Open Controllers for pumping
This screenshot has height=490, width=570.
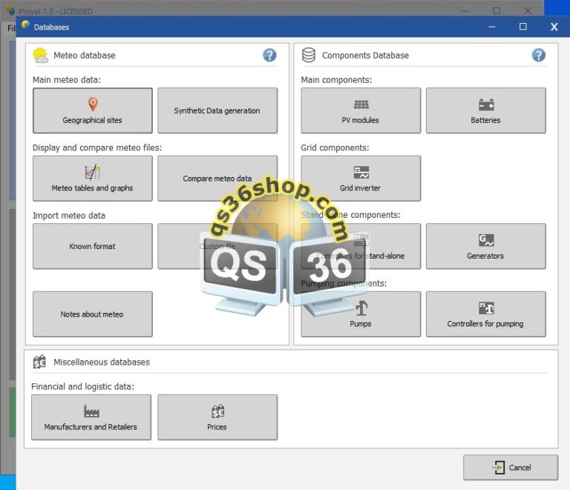485,314
